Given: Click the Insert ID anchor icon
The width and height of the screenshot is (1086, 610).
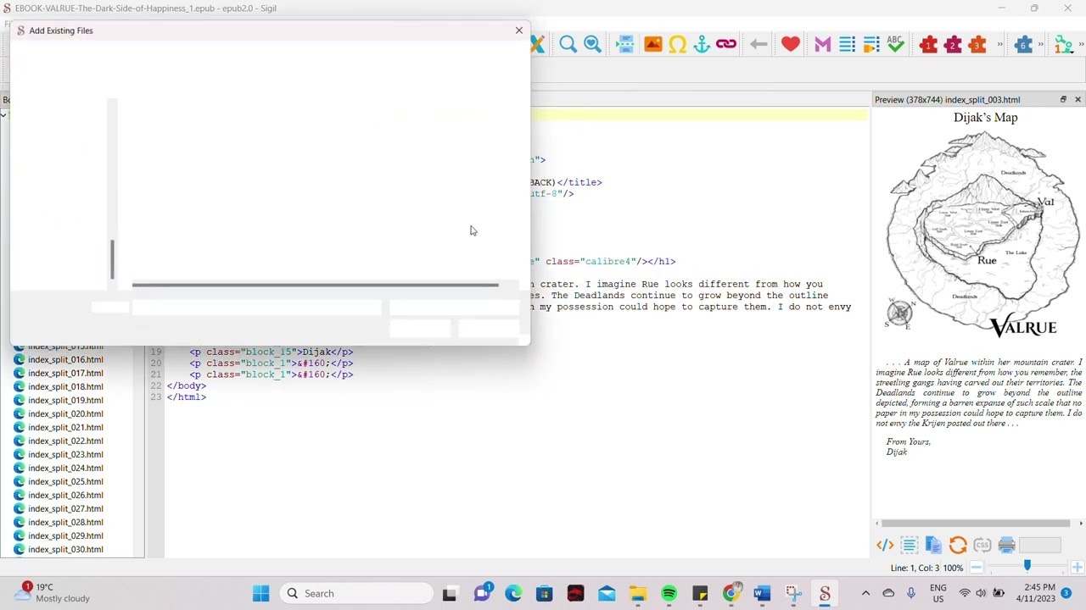Looking at the screenshot, I should (x=702, y=44).
